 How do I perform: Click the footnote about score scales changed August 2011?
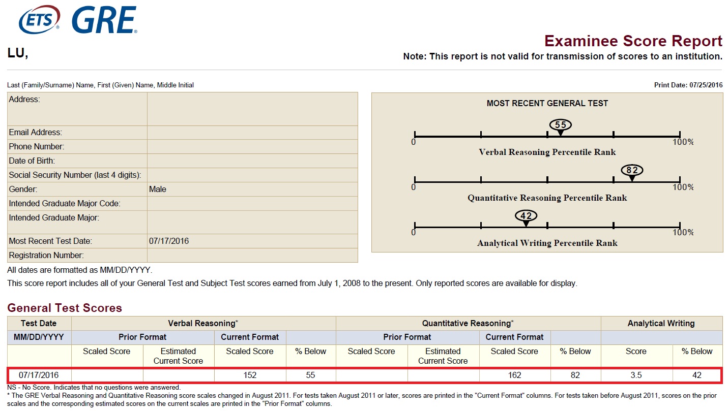pyautogui.click(x=362, y=399)
